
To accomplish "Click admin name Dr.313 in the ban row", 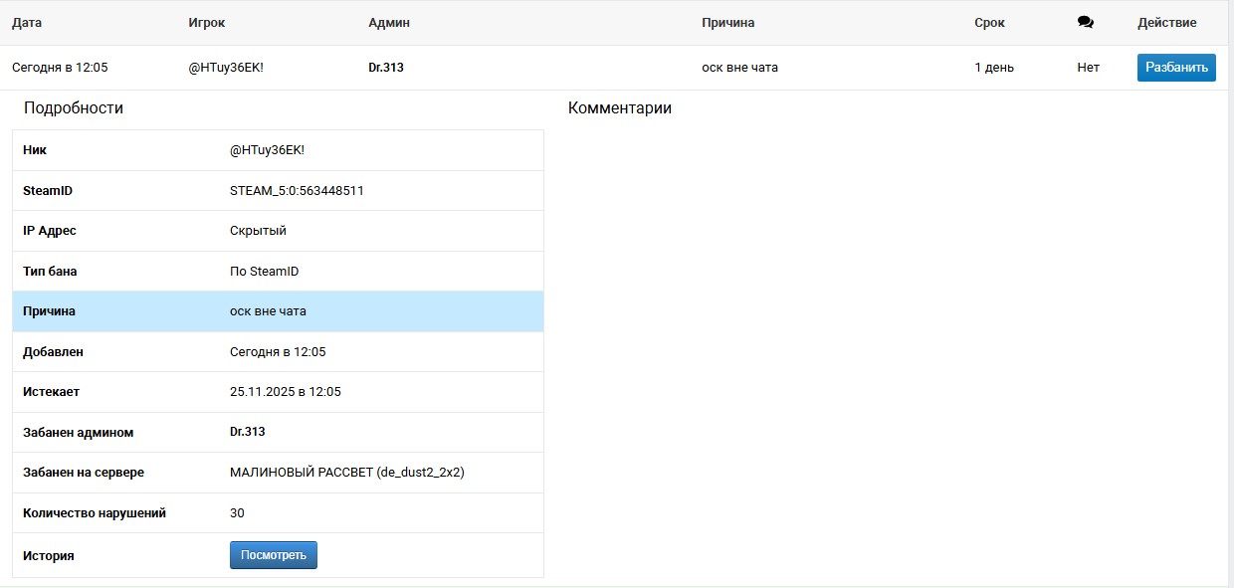I will (x=386, y=68).
